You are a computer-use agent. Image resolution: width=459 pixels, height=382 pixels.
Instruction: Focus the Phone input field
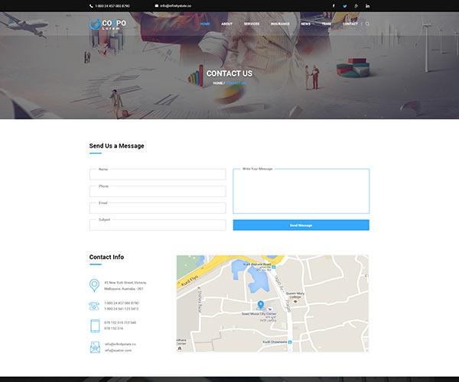pos(158,192)
